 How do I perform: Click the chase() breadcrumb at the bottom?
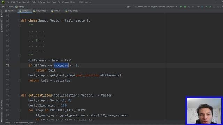(8, 123)
